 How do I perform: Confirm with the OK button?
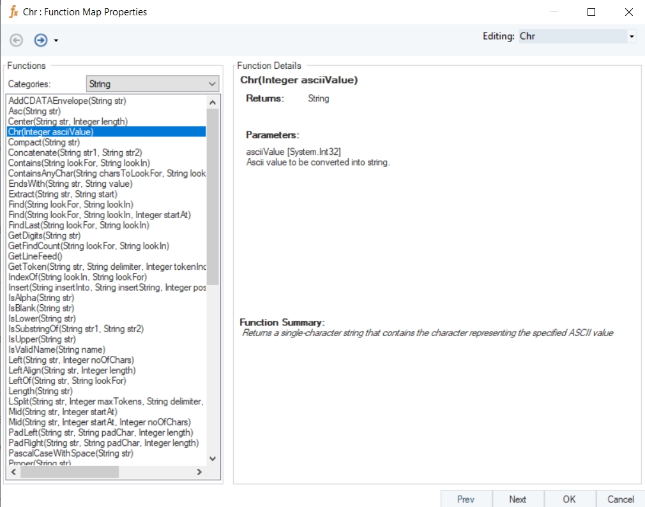569,499
